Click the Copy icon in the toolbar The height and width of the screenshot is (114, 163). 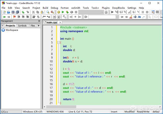pyautogui.click(x=38, y=12)
